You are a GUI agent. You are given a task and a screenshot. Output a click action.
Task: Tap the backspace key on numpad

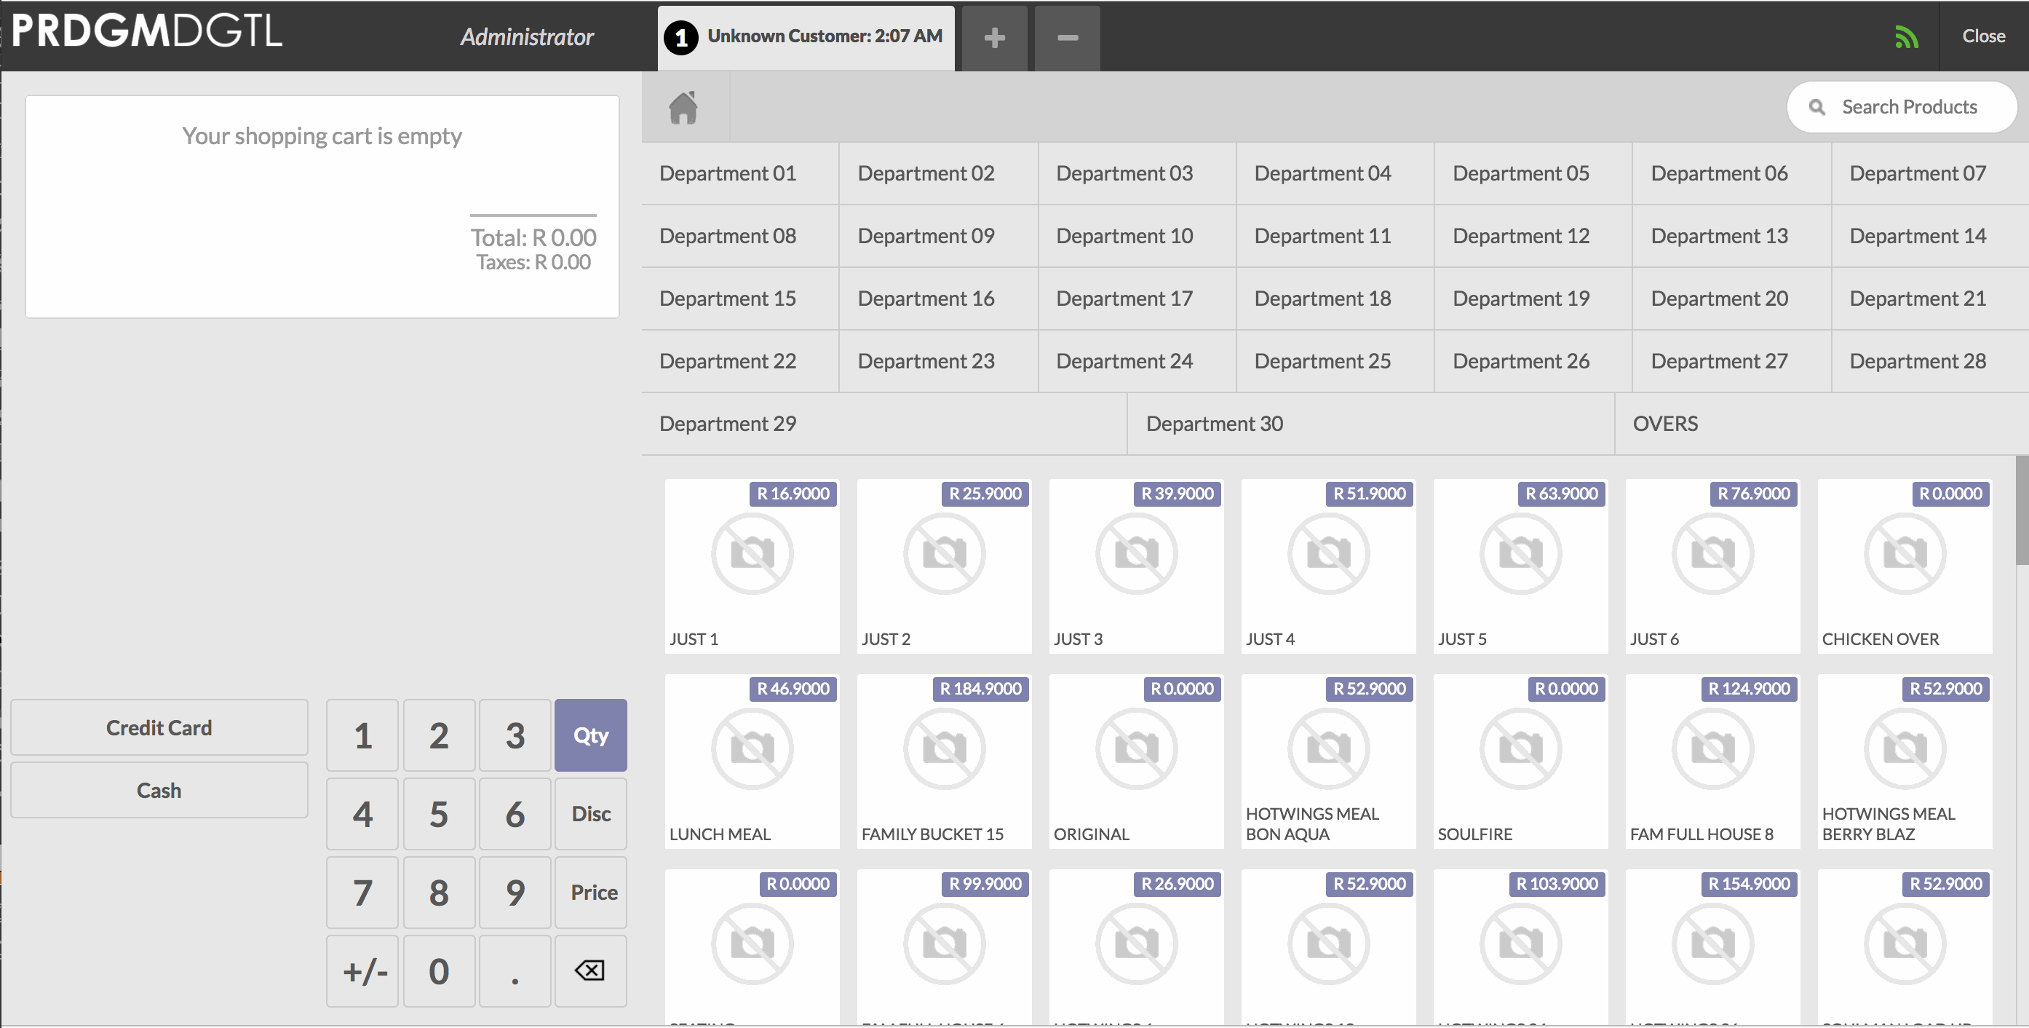[x=590, y=970]
